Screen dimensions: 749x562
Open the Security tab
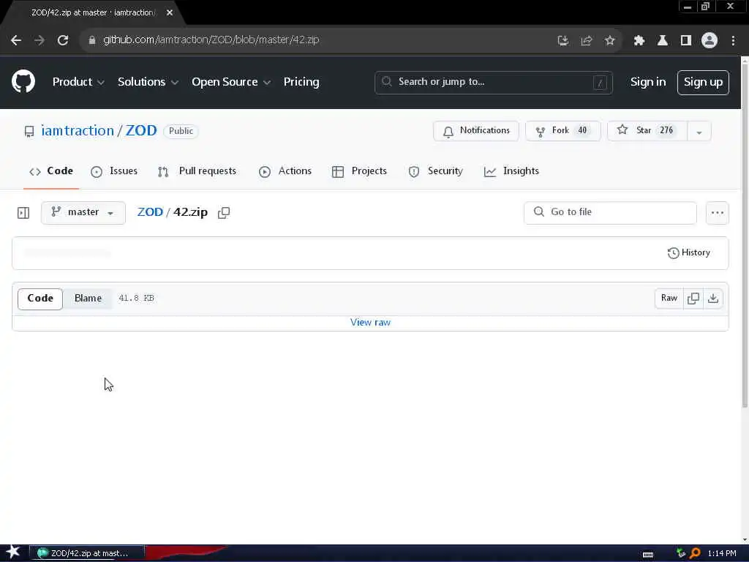pos(436,171)
